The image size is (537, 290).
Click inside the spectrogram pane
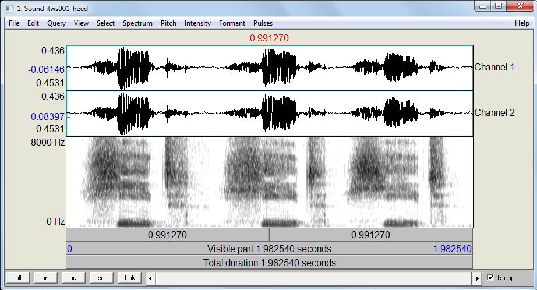[270, 182]
